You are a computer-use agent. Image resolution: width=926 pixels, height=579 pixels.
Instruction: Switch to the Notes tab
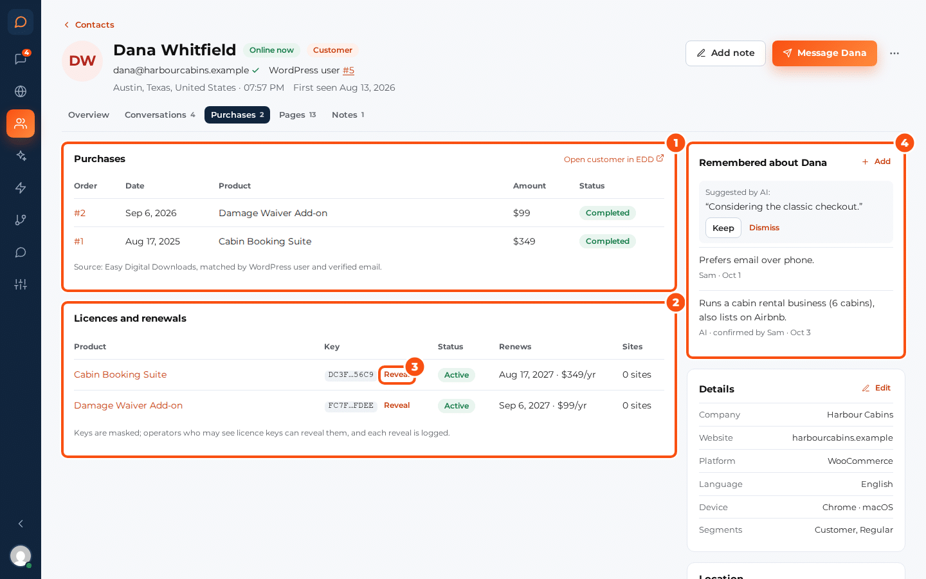pyautogui.click(x=348, y=115)
